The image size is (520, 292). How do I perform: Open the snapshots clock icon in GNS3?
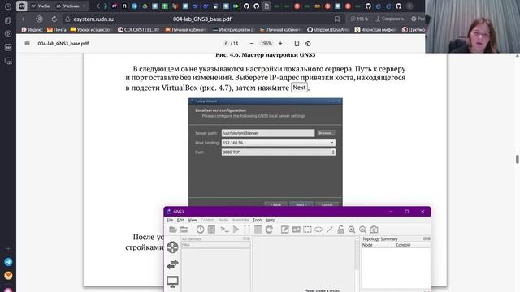tap(201, 230)
